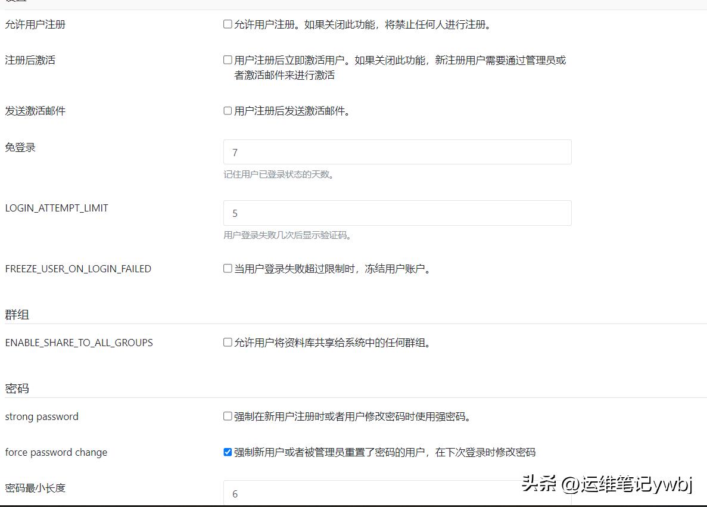Select the LOGIN_ATTEMPT_LIMIT input field
Screen dimensions: 707x507
tap(396, 213)
